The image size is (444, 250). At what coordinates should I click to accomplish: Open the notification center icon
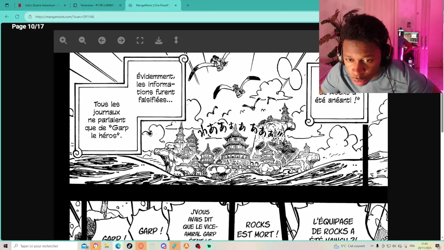[437, 246]
